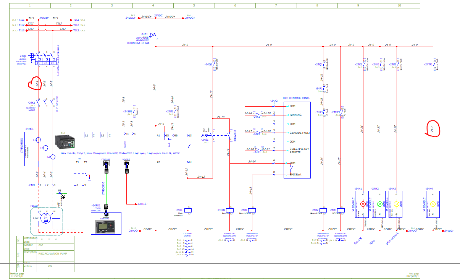
Task: Click the -24R2 General Fault relay coil
Action: [323, 210]
